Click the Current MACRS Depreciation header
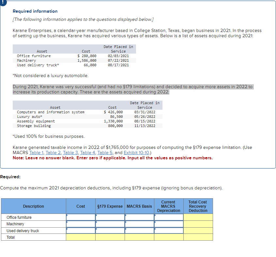This screenshot has width=276, height=257. click(169, 206)
